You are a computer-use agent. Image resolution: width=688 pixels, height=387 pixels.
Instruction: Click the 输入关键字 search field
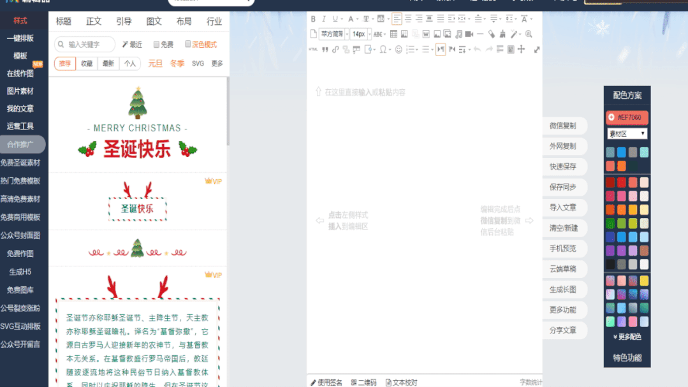pyautogui.click(x=85, y=45)
